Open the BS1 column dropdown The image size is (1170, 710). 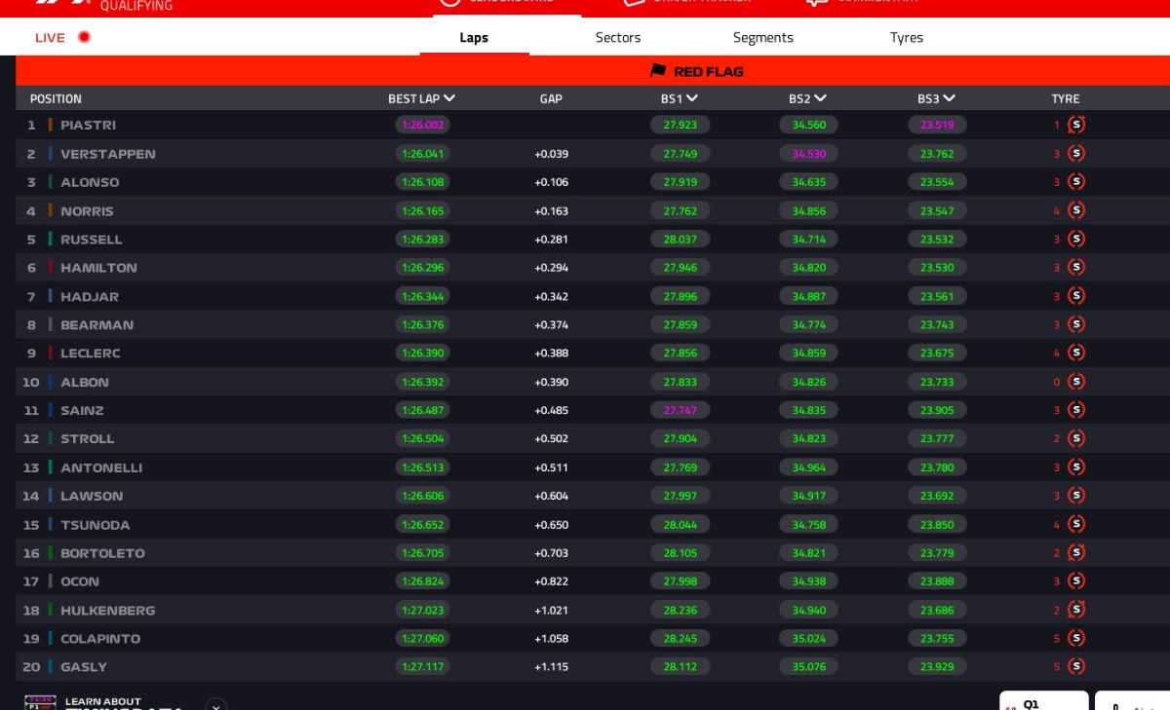[x=691, y=98]
